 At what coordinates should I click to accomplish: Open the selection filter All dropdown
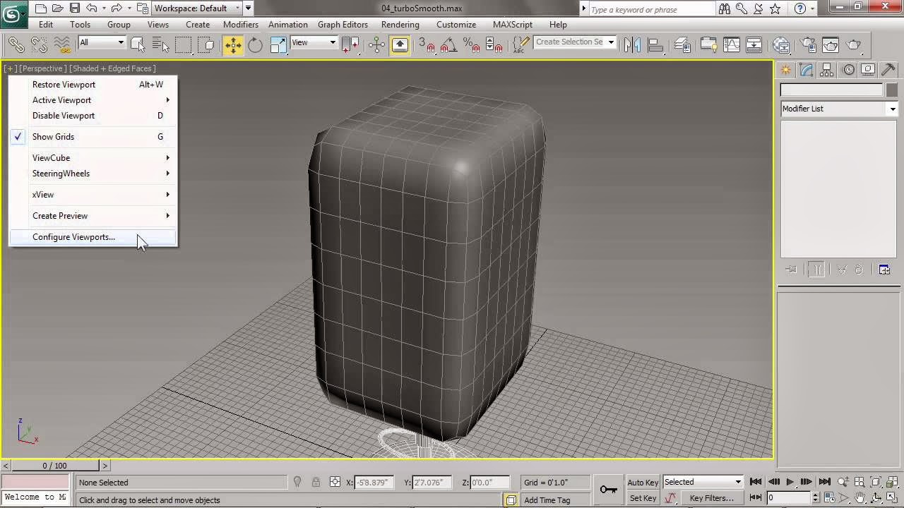click(x=102, y=42)
